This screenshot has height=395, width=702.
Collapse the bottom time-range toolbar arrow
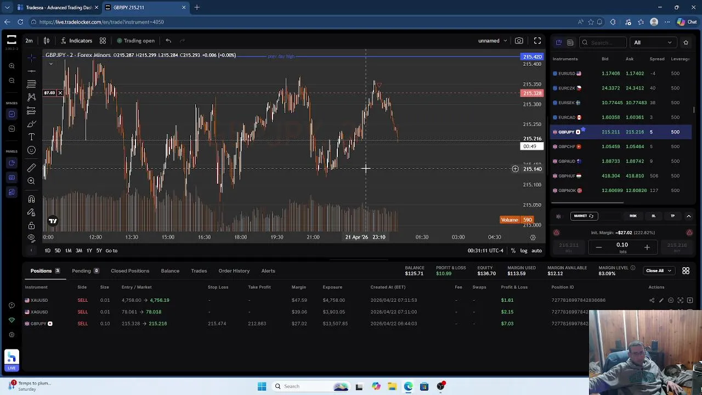[31, 251]
